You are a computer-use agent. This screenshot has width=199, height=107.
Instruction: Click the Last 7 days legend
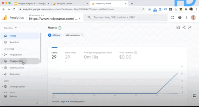(x=59, y=102)
